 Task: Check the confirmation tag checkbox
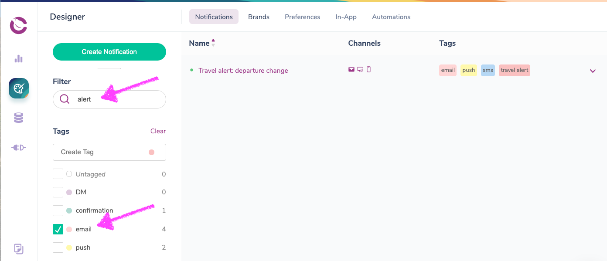point(58,210)
